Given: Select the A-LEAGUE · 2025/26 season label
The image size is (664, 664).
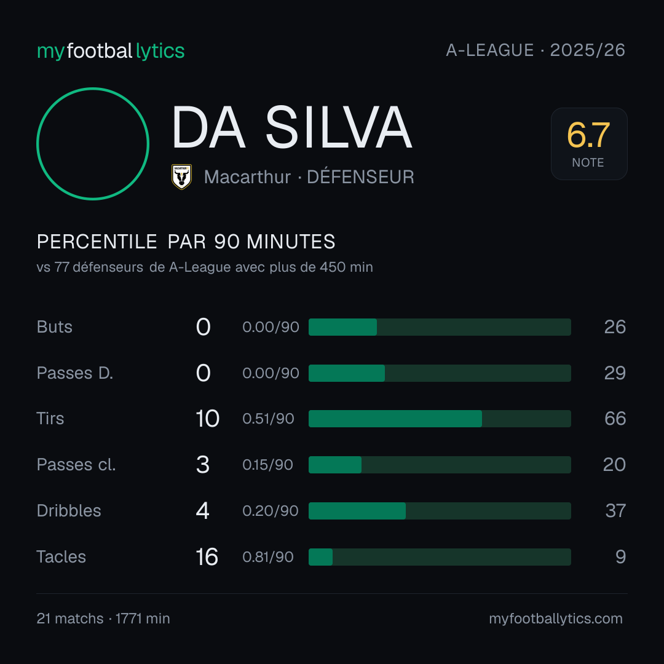Looking at the screenshot, I should [536, 50].
